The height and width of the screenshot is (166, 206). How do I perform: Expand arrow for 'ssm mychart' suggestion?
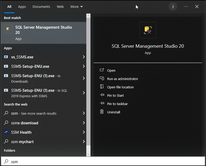click(84, 141)
